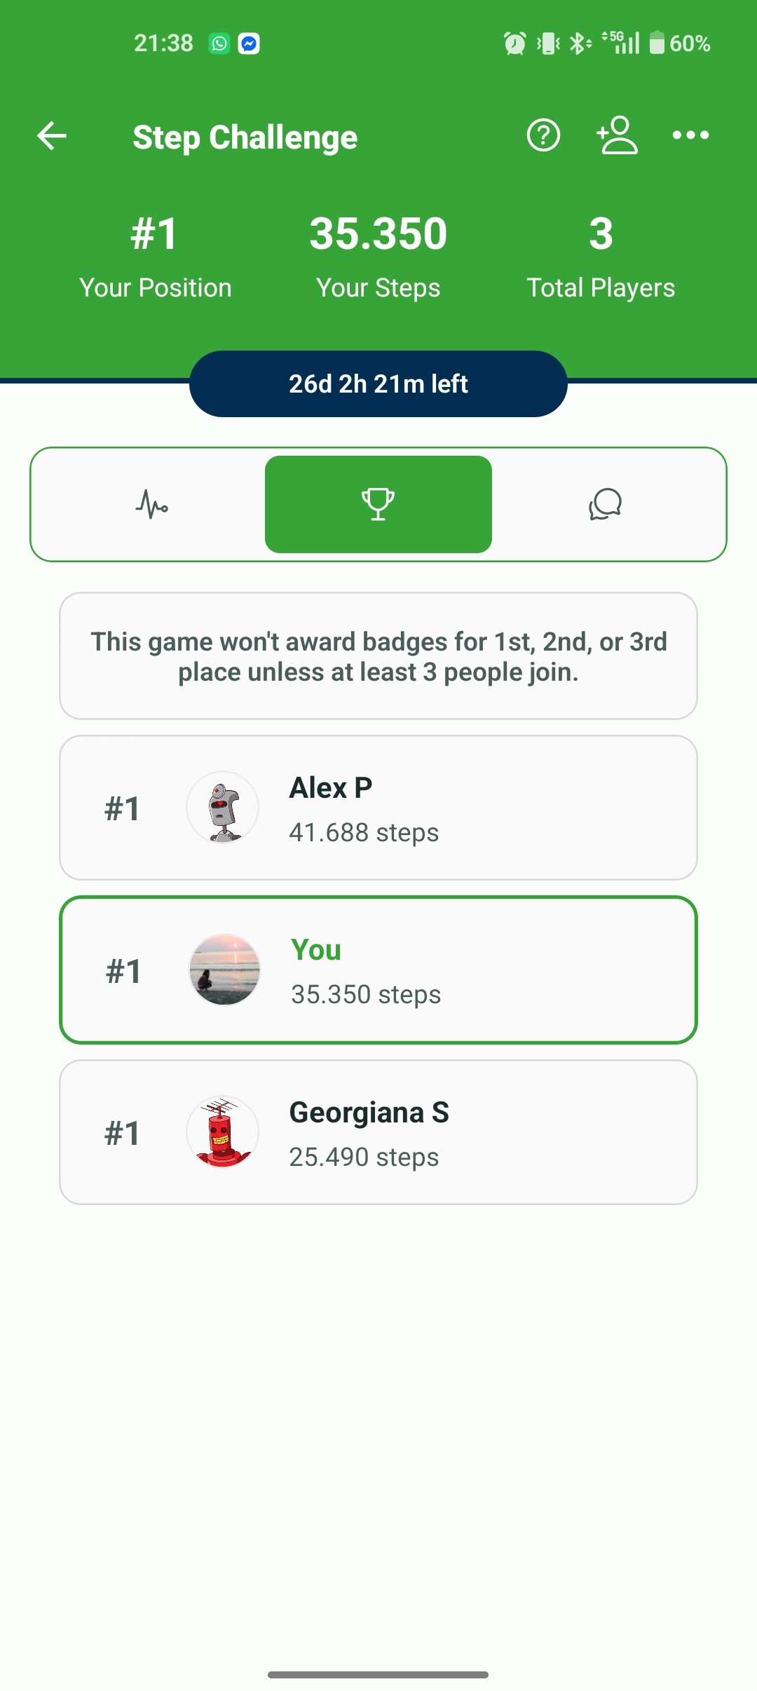Tap Georgiana S's red robot avatar
The image size is (757, 1691).
(223, 1132)
